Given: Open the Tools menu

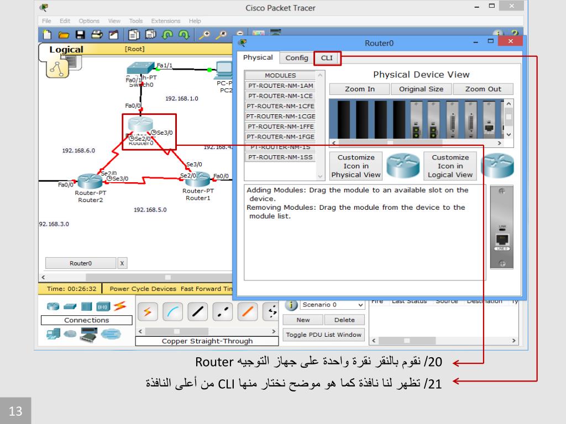Looking at the screenshot, I should 136,21.
